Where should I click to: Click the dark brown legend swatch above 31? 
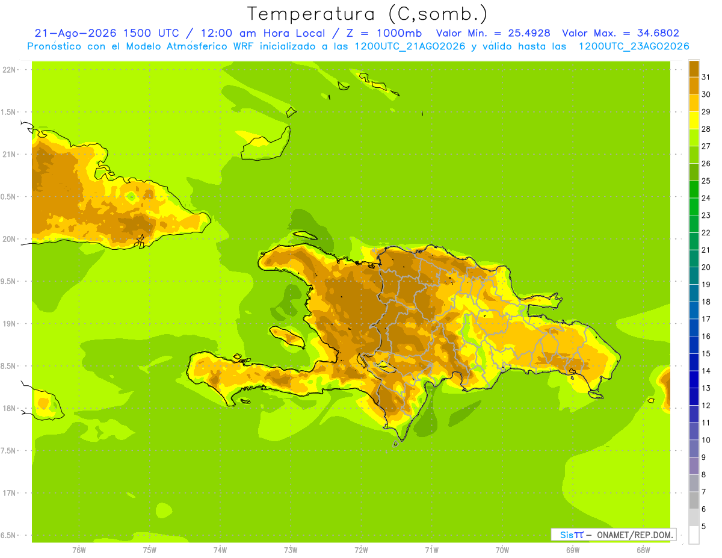(694, 69)
